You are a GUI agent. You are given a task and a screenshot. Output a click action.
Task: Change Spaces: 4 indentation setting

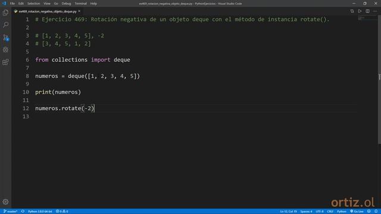[306, 212]
